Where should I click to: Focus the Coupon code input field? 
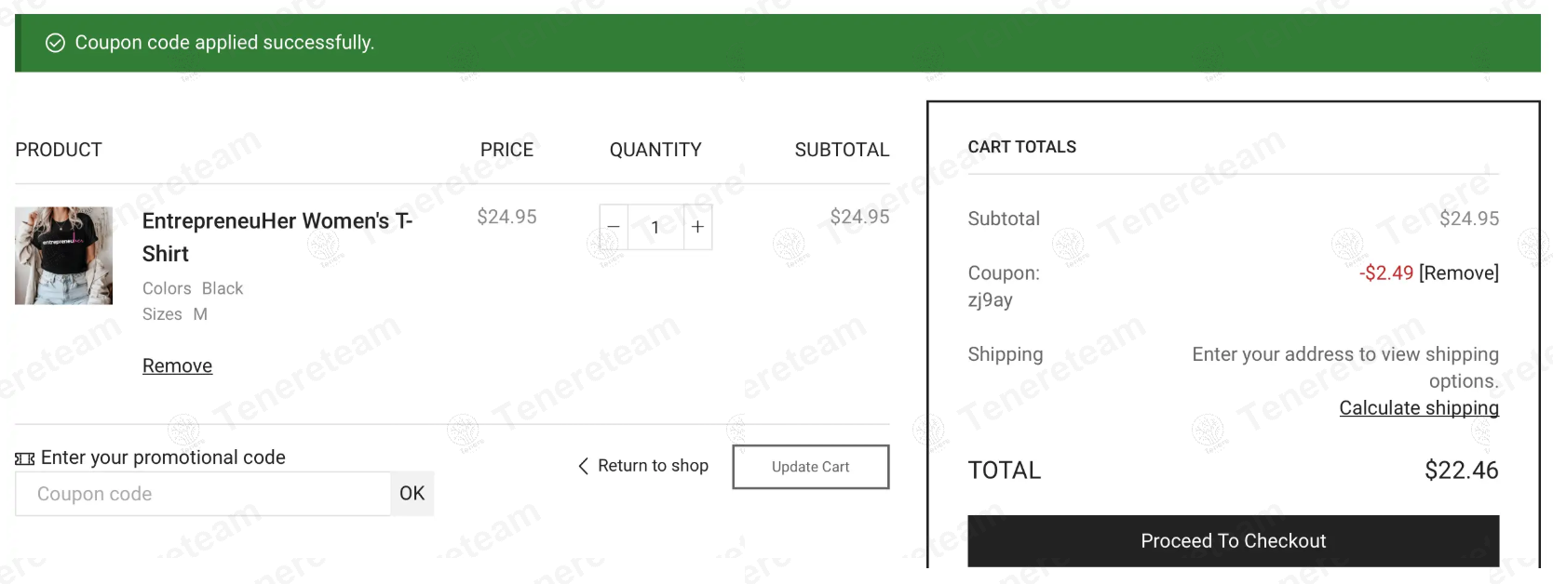203,494
